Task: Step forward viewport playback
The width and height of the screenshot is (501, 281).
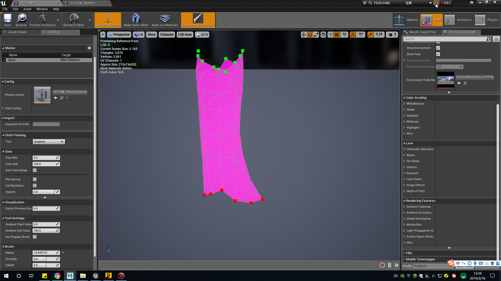Action: click(x=397, y=265)
